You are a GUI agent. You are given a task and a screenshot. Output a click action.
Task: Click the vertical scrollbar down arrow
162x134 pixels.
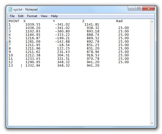152,123
